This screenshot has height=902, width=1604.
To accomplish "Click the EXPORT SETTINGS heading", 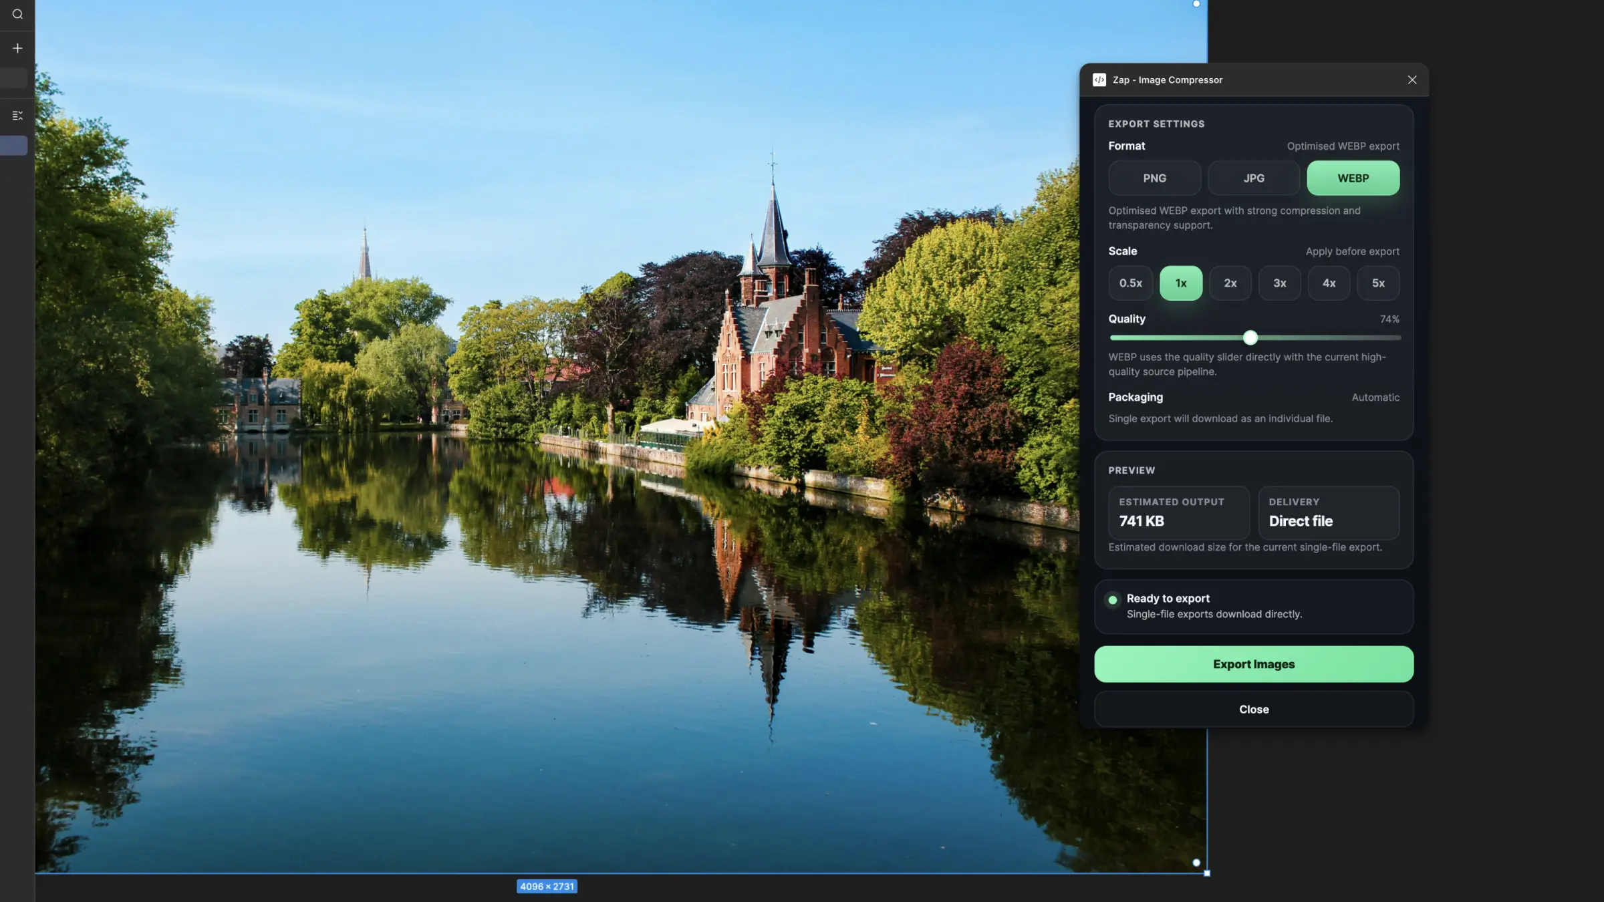I will (1156, 124).
